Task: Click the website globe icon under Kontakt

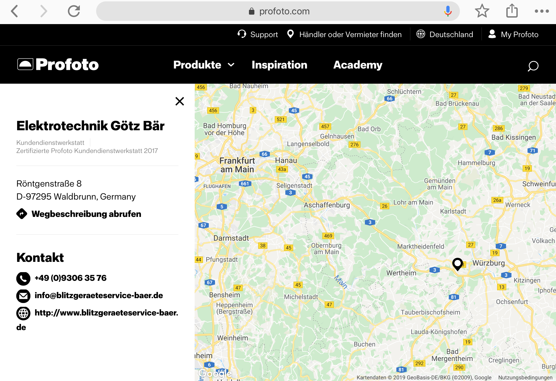Action: pyautogui.click(x=23, y=313)
